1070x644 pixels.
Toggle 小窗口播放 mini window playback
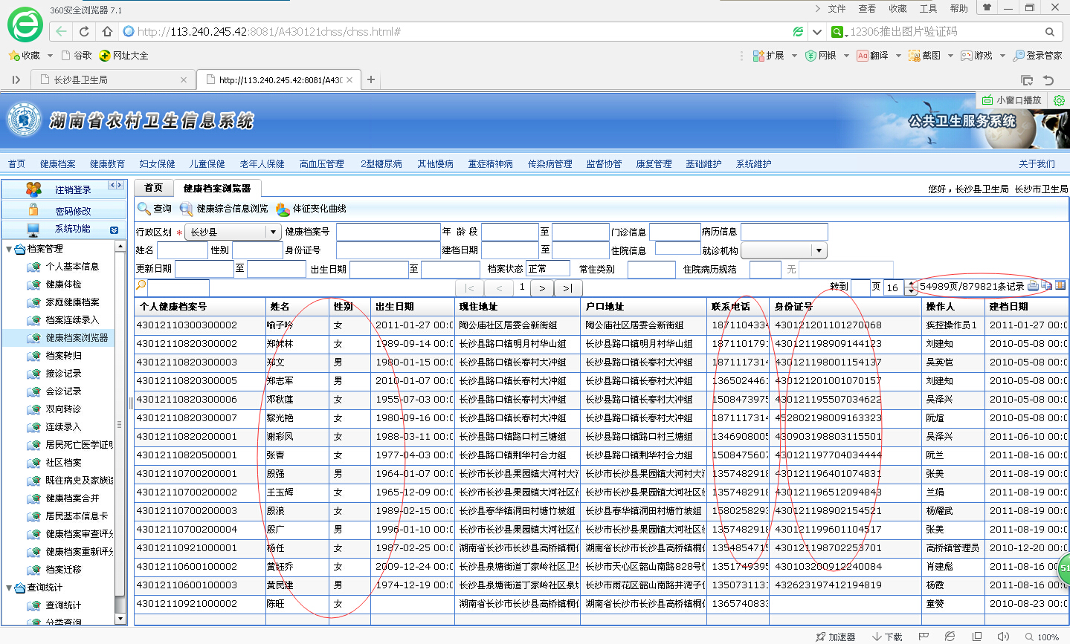point(1011,100)
